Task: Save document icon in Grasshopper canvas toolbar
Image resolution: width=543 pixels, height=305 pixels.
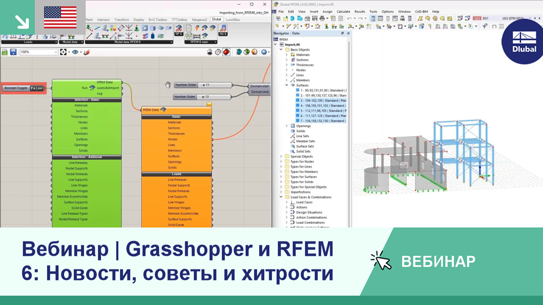Action: tap(13, 52)
